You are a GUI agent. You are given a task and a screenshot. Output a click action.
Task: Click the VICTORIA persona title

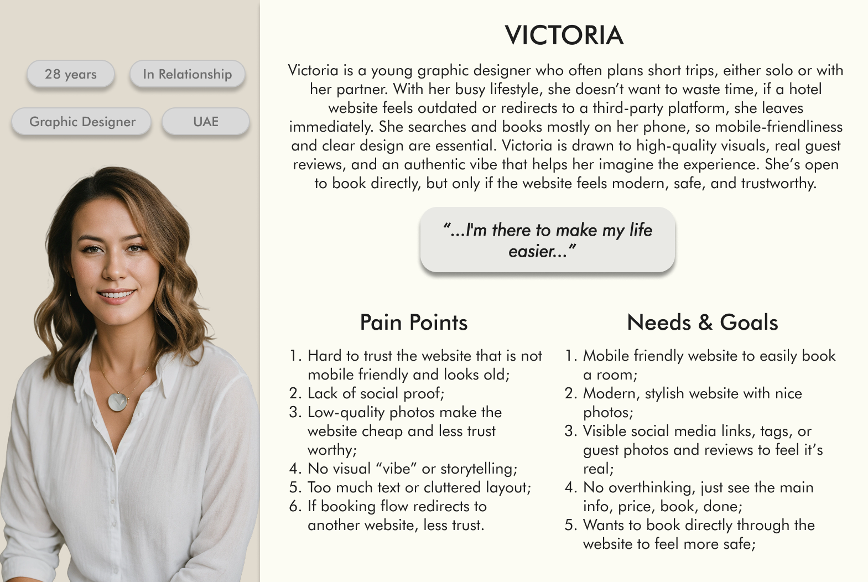point(564,35)
